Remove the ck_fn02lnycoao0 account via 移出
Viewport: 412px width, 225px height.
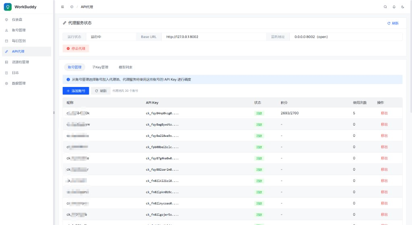[x=384, y=203]
